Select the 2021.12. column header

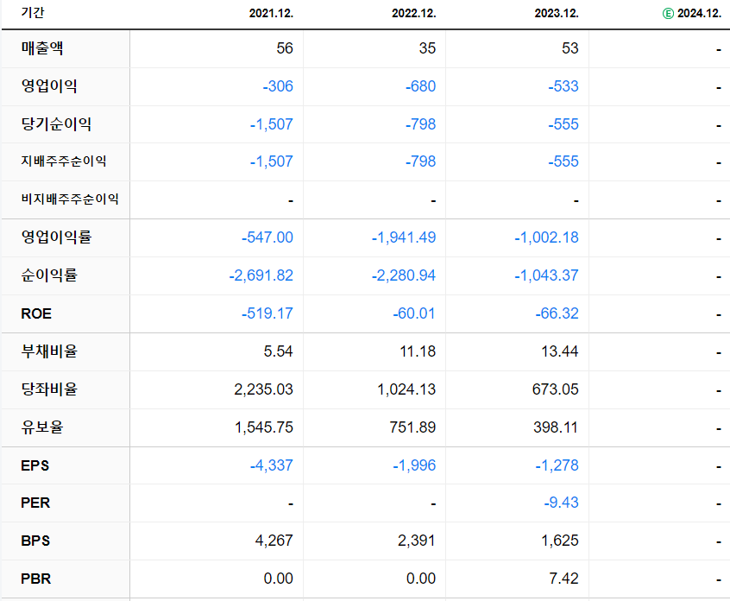pyautogui.click(x=271, y=14)
